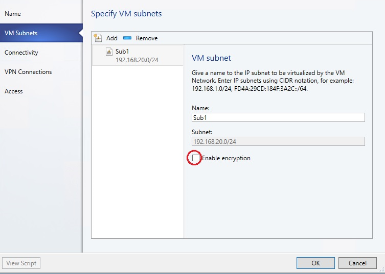
Task: Click the blue Remove minus icon
Action: click(127, 38)
